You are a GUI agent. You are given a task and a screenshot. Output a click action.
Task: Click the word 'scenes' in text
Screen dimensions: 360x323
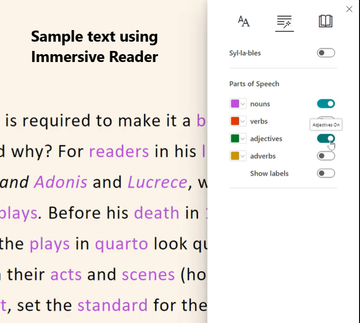click(x=149, y=275)
